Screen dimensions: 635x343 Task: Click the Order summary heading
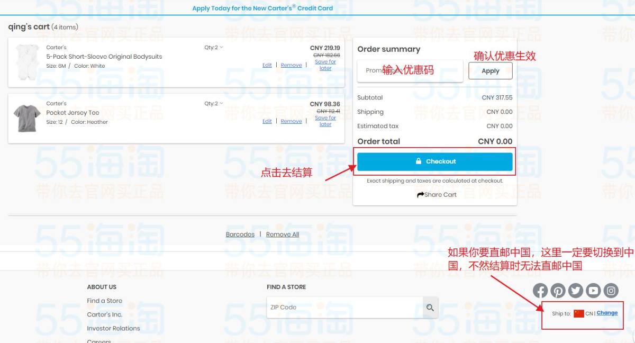[389, 49]
